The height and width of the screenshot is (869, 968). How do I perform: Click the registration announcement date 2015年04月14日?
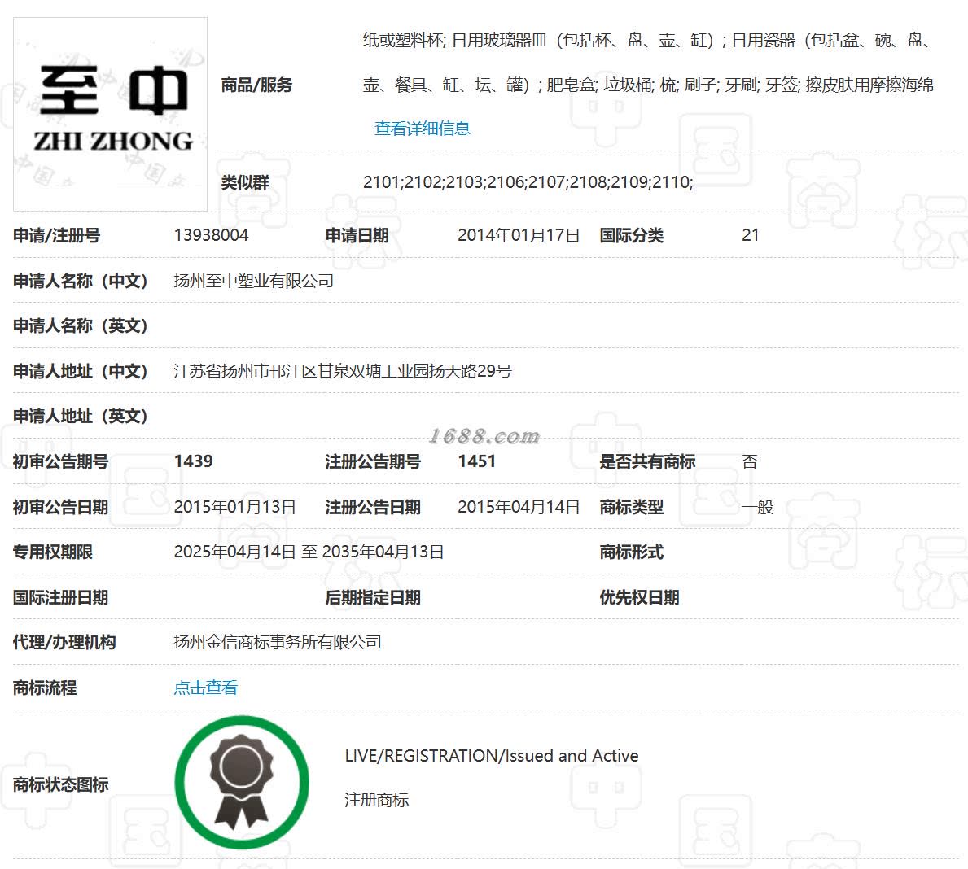tap(519, 507)
